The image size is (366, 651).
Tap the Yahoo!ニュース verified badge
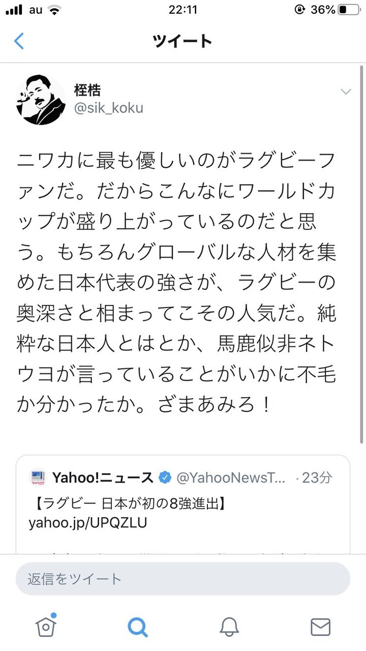pos(165,478)
